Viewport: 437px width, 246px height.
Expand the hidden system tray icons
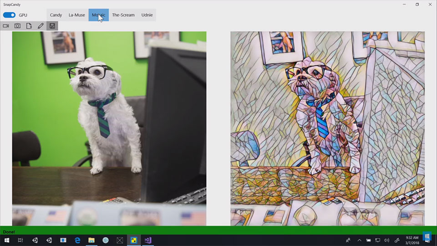(x=359, y=240)
